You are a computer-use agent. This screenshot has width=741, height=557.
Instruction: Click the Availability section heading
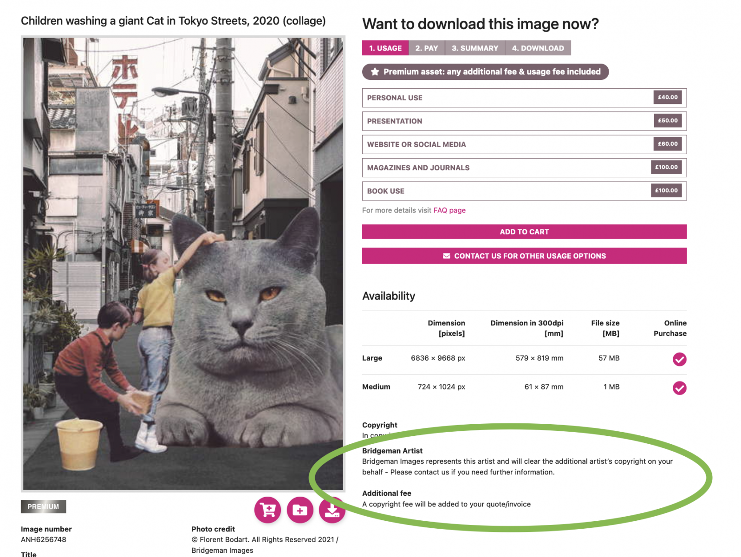tap(389, 296)
